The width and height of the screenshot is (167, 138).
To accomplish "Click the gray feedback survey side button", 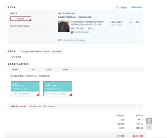I will (x=149, y=121).
